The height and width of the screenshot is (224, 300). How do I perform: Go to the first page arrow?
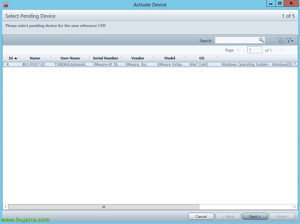click(238, 50)
